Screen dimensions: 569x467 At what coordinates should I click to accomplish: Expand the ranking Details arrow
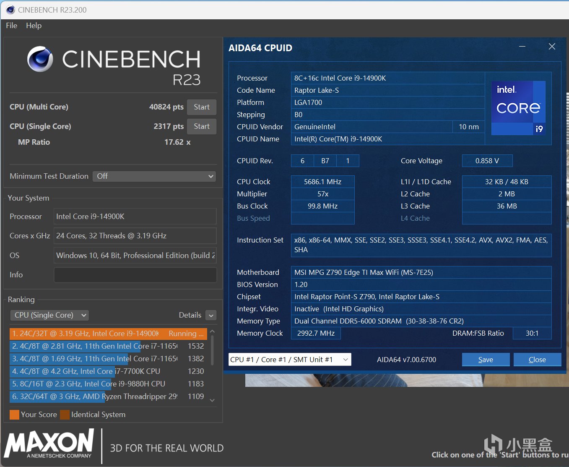click(x=211, y=316)
